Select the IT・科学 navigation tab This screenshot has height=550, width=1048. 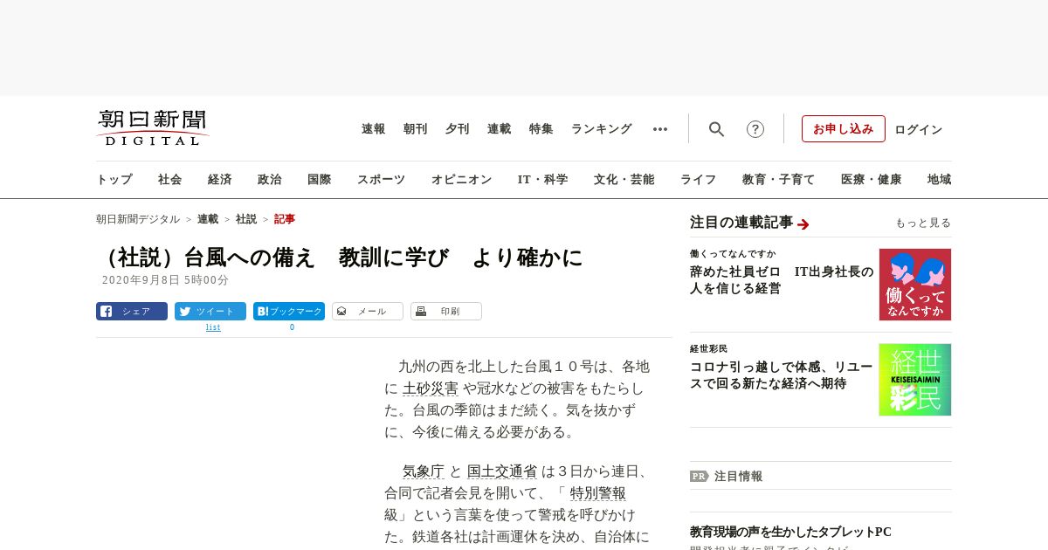(x=543, y=180)
